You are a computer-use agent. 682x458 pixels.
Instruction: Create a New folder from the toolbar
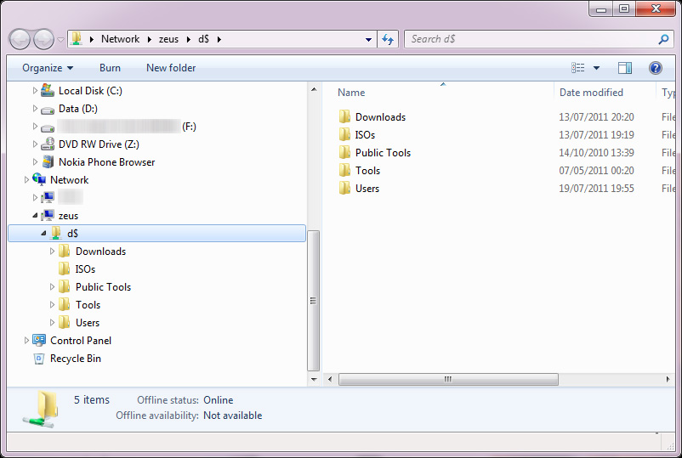[171, 68]
